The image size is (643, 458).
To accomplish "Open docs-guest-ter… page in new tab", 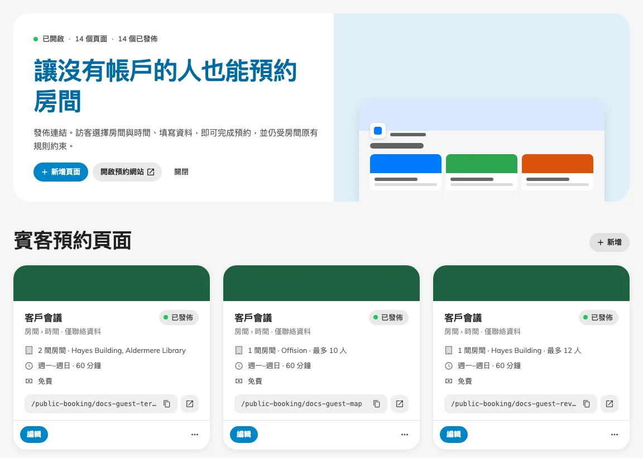I will tap(190, 404).
